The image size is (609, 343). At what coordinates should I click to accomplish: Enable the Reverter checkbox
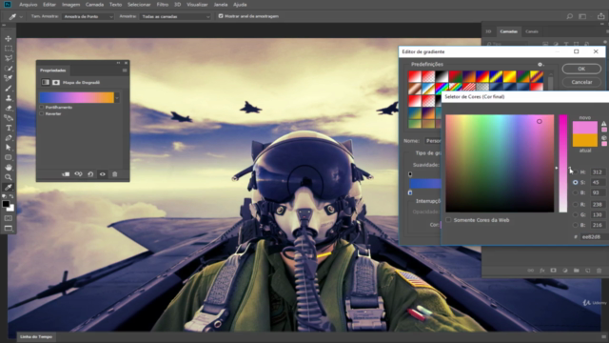42,113
